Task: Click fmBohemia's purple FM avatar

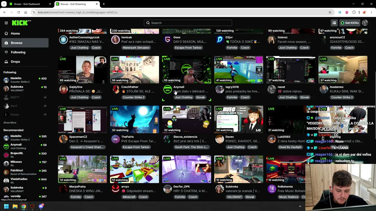Action: [x=272, y=189]
